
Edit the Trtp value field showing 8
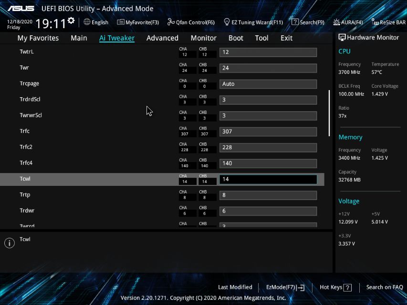tap(268, 195)
